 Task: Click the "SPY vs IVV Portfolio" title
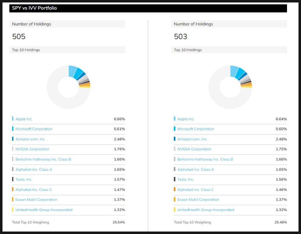tap(34, 8)
